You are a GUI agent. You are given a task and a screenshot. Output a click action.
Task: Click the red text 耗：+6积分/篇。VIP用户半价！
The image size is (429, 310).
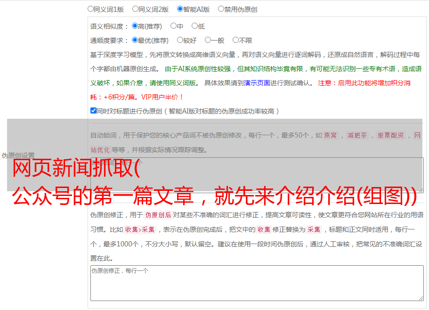pos(137,97)
